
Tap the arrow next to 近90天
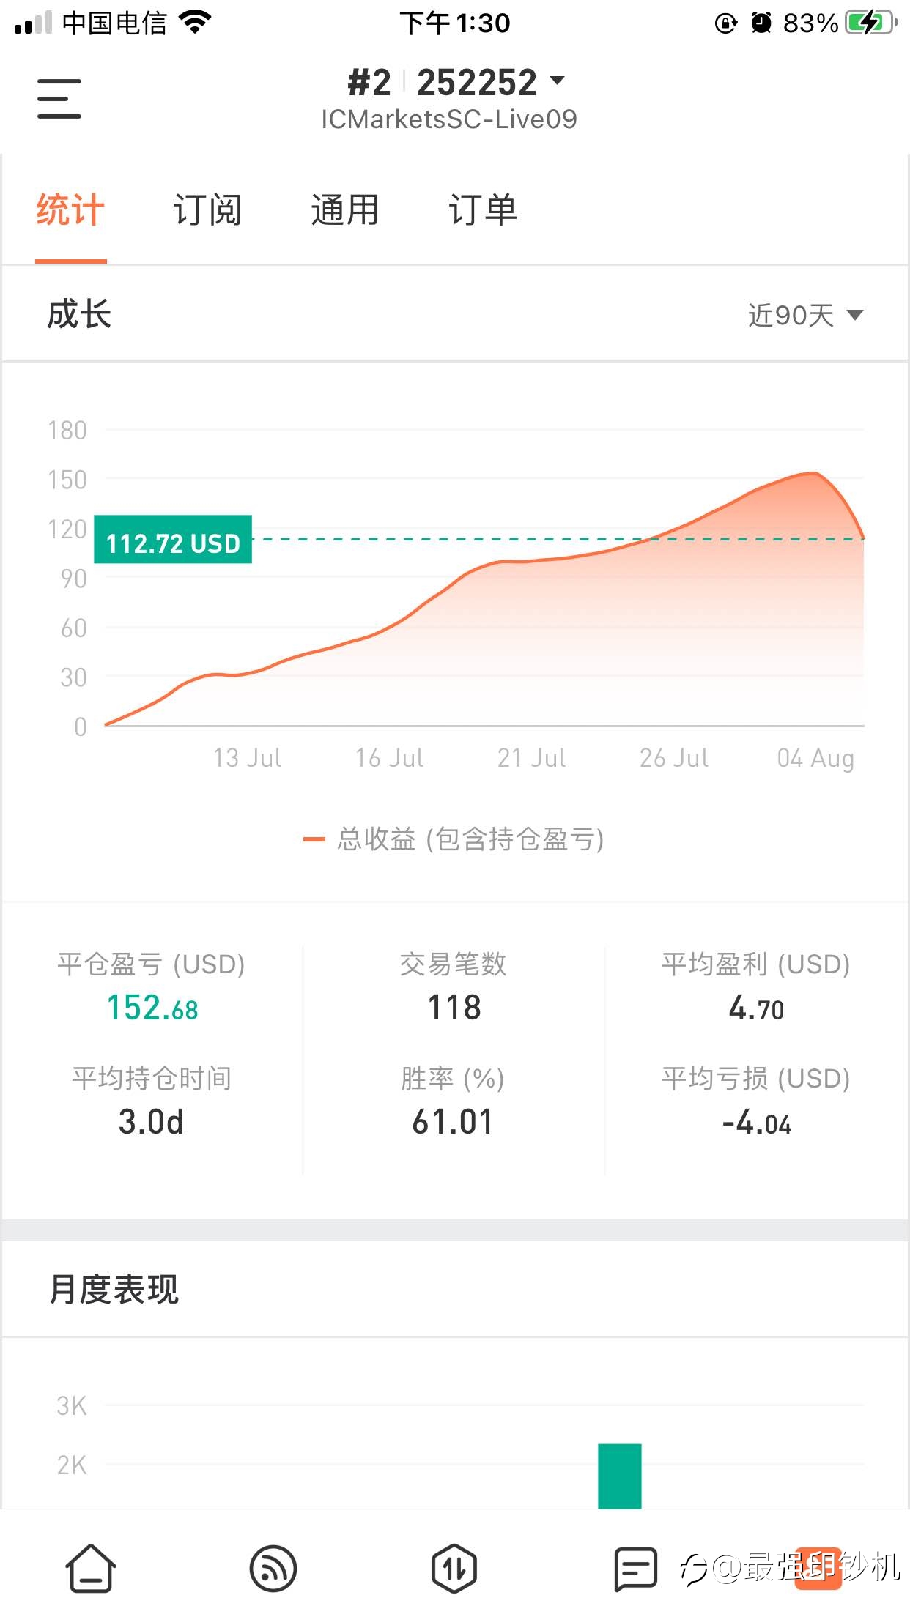tap(854, 316)
